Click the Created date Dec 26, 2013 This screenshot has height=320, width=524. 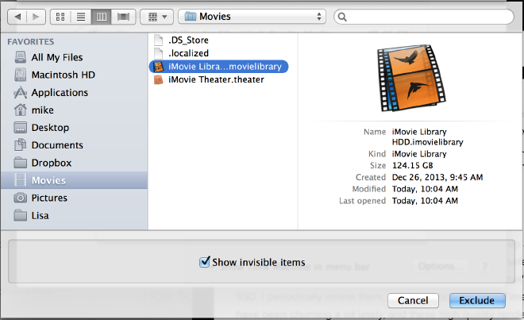[437, 177]
